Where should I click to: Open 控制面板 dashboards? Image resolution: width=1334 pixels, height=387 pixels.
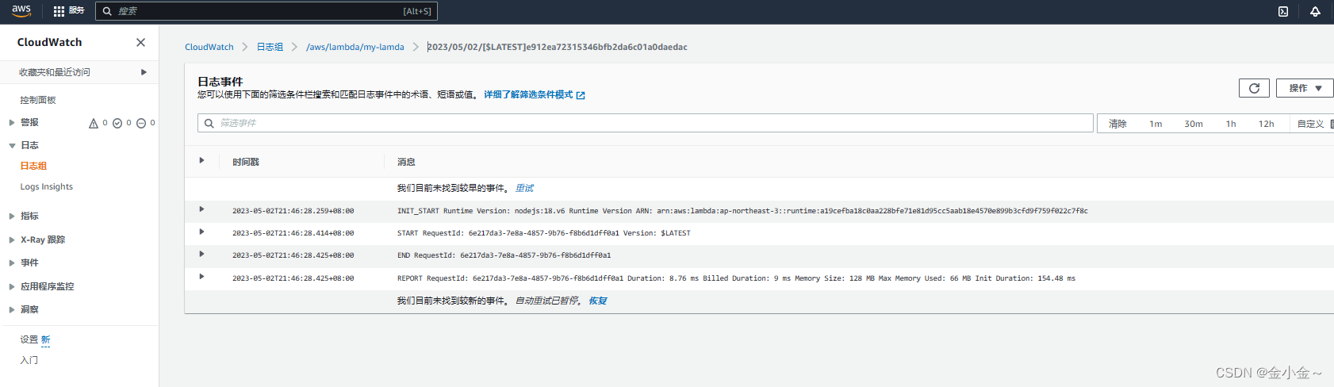pos(38,100)
